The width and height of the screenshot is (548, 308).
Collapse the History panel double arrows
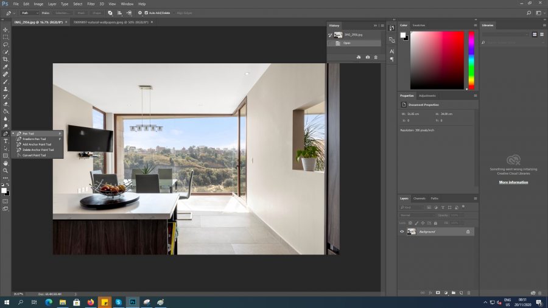pyautogui.click(x=375, y=26)
